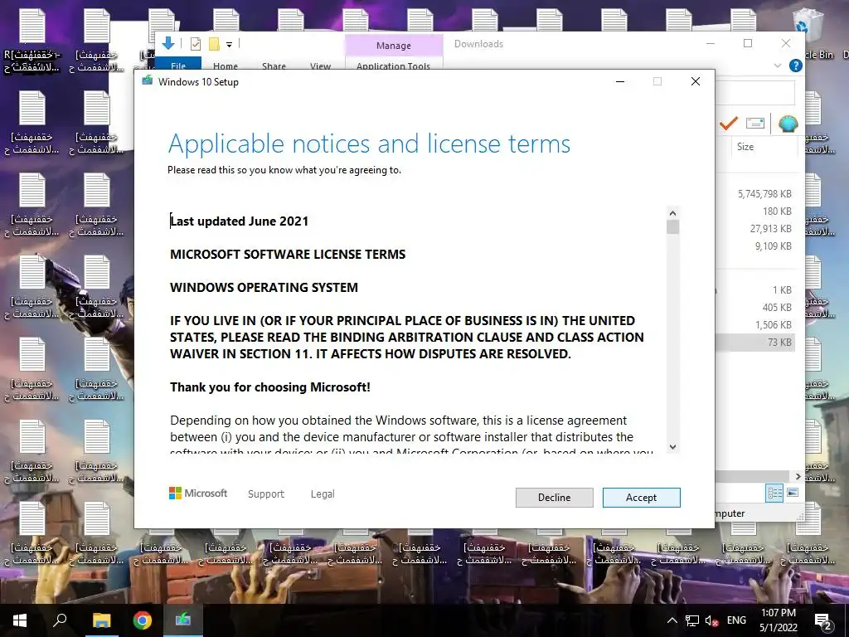Click Windows Setup taskbar icon

[x=183, y=620]
